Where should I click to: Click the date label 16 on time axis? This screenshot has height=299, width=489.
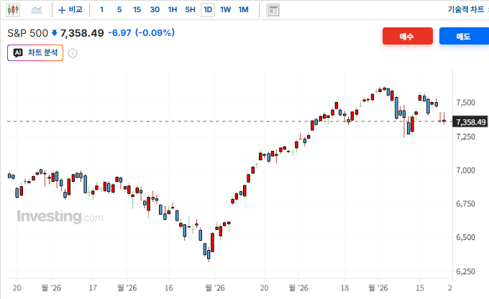169,287
